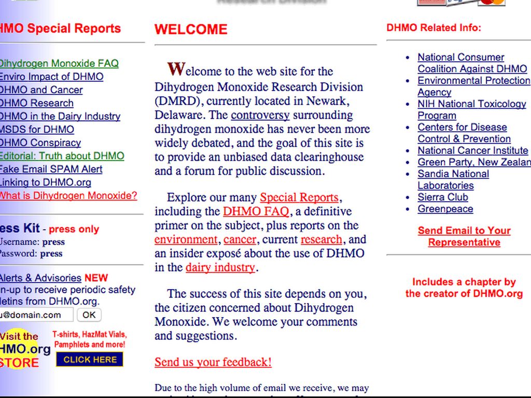Open National Consumer Coalition Against DHMO link
The width and height of the screenshot is (531, 398).
point(472,63)
